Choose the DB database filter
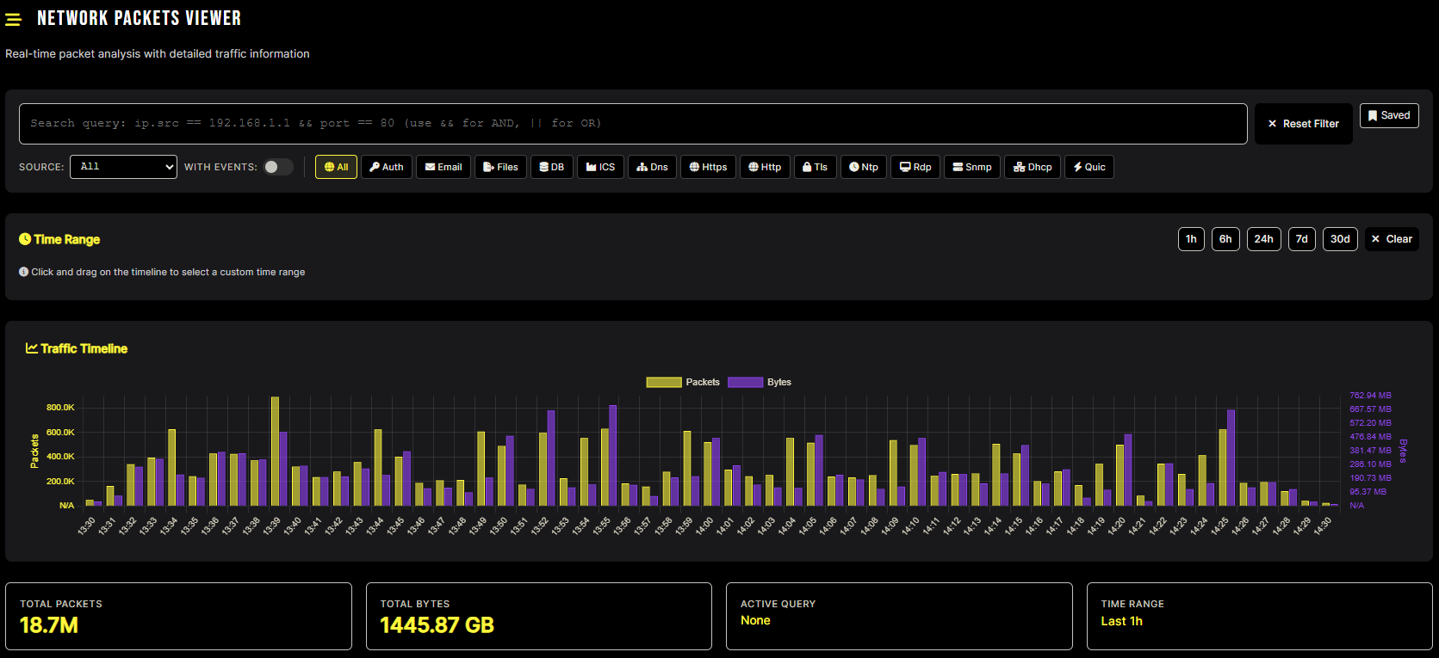 pyautogui.click(x=552, y=167)
